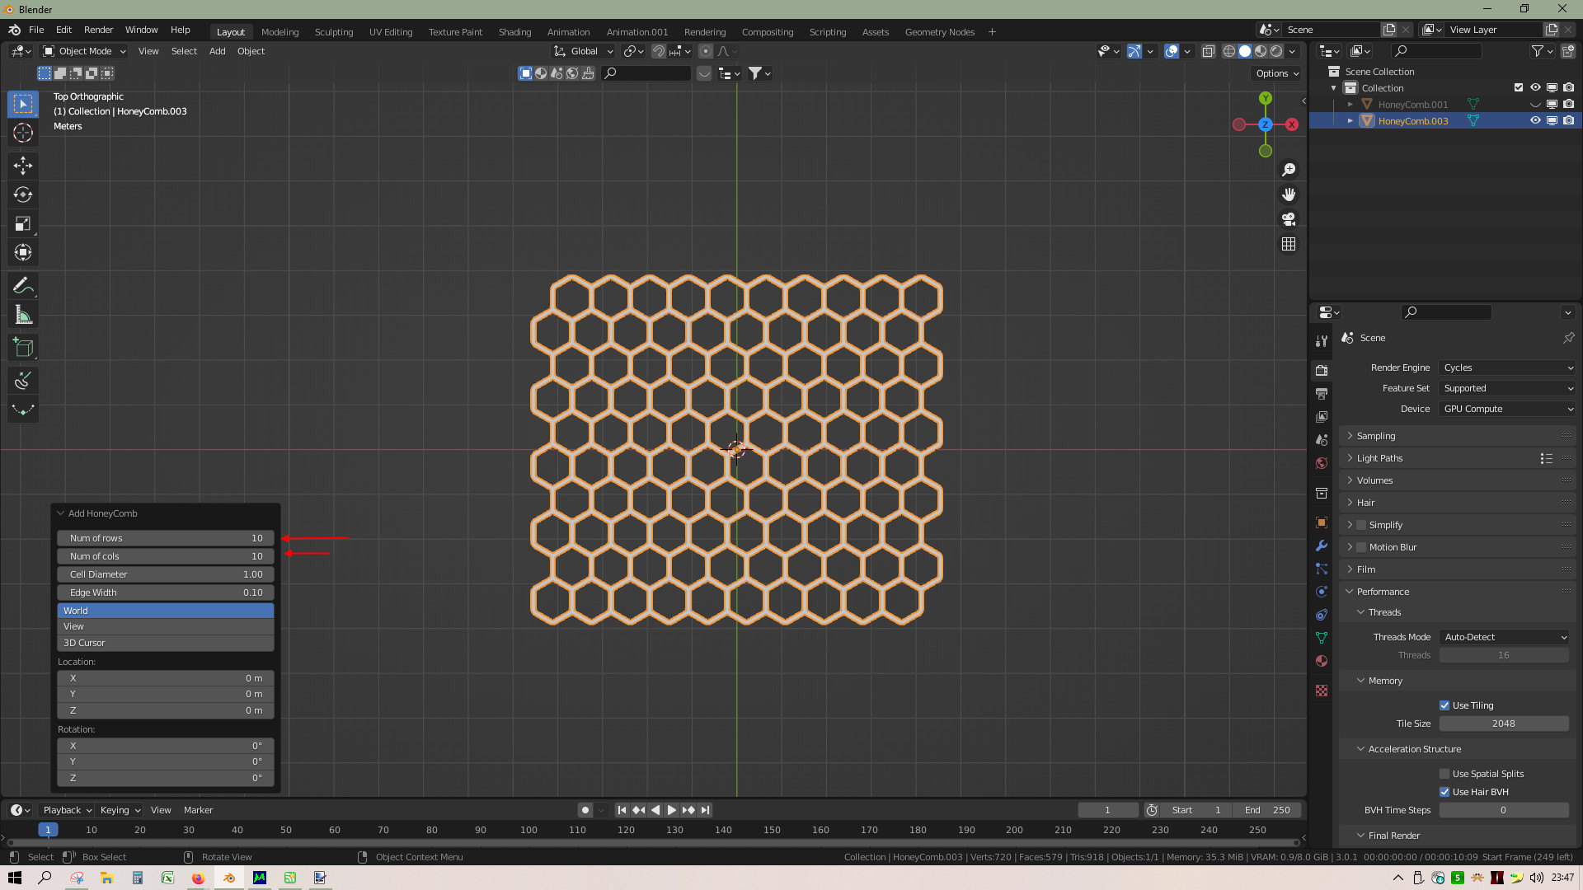1583x890 pixels.
Task: Select the Rotate tool
Action: tap(23, 194)
